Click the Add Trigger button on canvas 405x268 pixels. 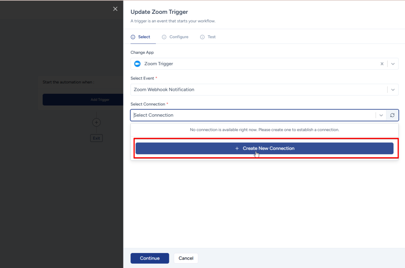[x=100, y=100]
